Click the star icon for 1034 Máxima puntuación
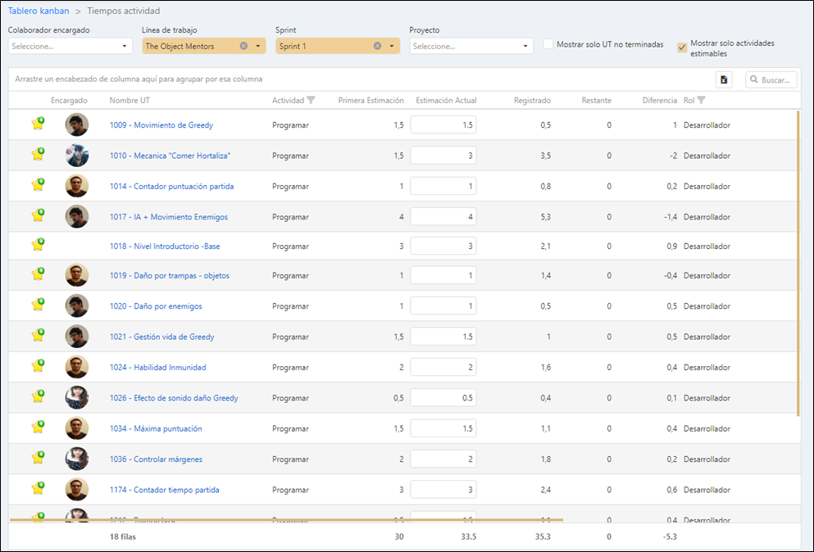This screenshot has width=814, height=552. point(38,428)
